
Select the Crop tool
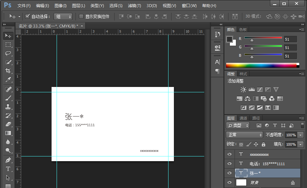pyautogui.click(x=8, y=71)
